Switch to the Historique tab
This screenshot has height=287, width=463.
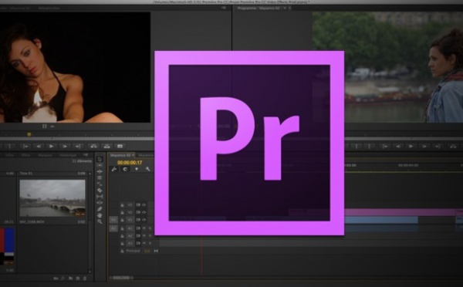tap(68, 155)
